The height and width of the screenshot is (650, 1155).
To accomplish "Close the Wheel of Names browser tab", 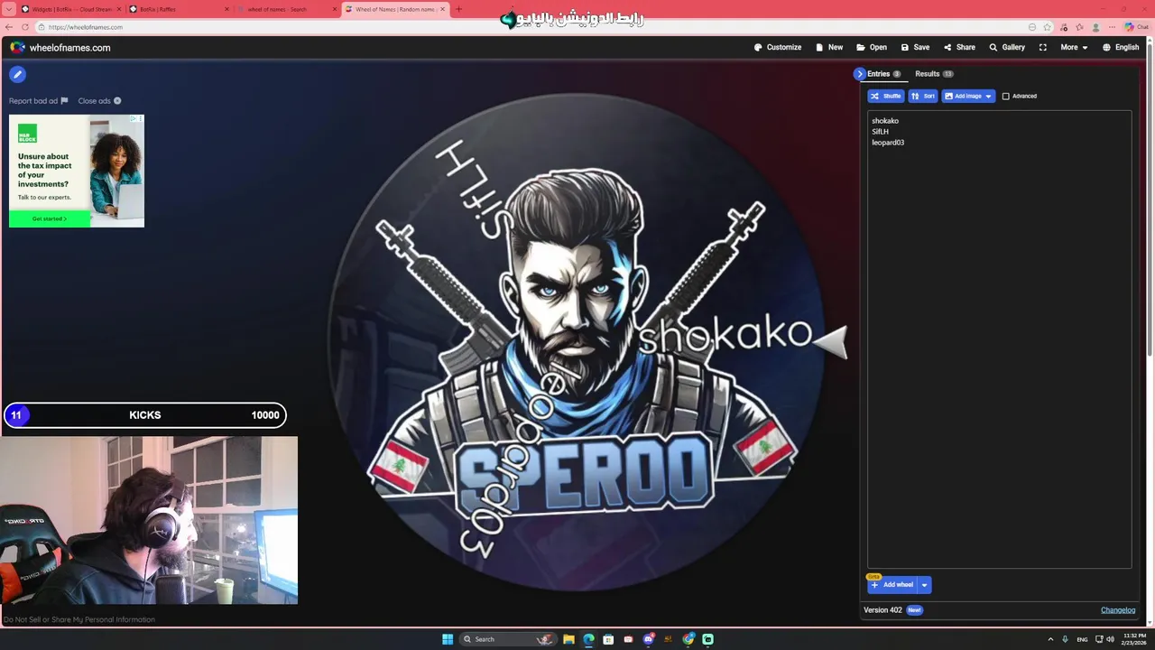I will pyautogui.click(x=442, y=9).
